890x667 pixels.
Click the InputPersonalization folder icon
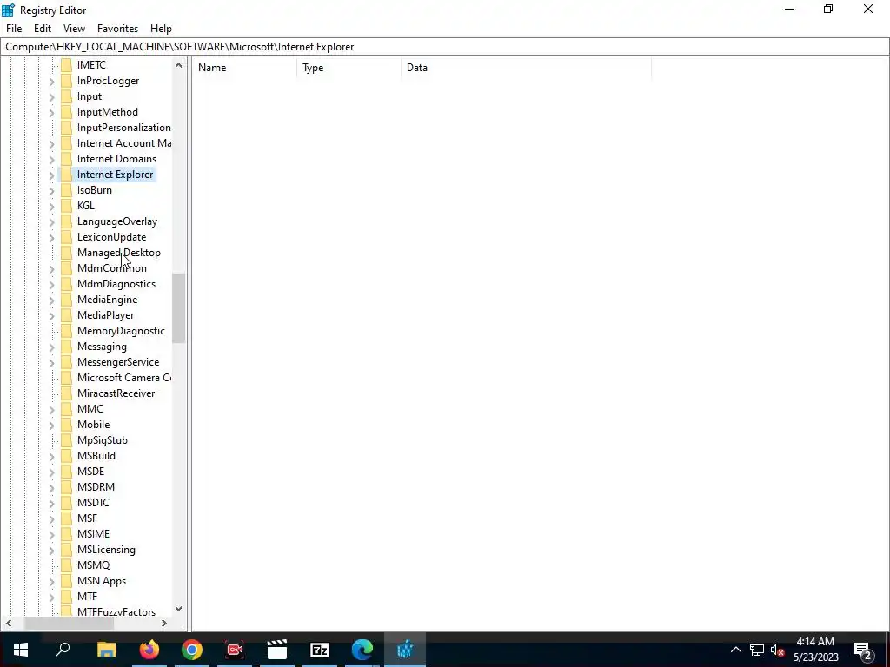[x=66, y=128]
